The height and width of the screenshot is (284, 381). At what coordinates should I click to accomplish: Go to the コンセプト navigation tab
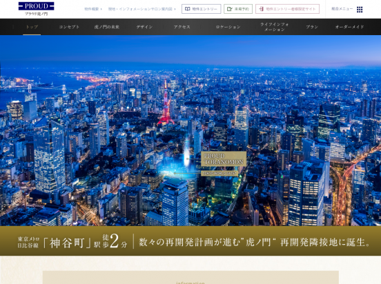click(x=69, y=27)
